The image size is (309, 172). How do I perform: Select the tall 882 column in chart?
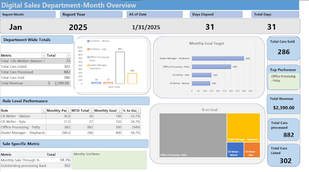(120, 68)
